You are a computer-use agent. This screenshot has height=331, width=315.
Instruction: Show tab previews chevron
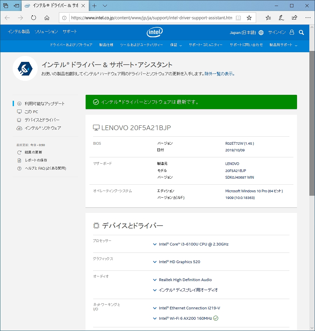click(x=105, y=6)
